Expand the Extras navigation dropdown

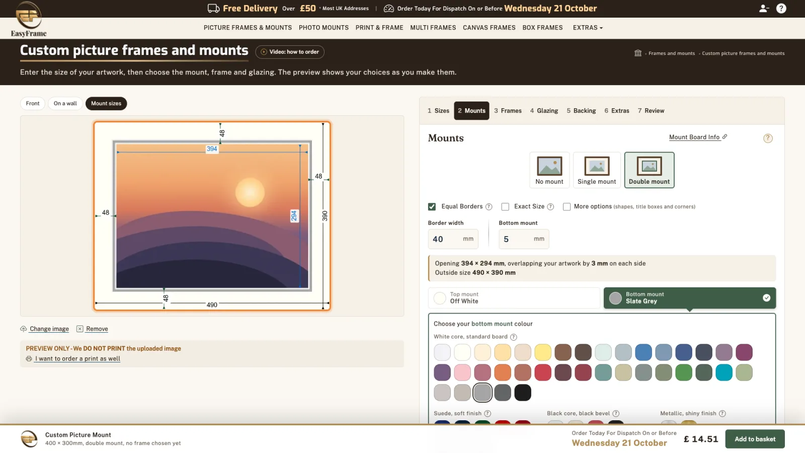pyautogui.click(x=588, y=28)
